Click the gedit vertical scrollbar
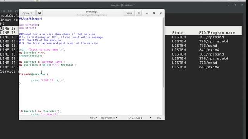 (x=164, y=53)
